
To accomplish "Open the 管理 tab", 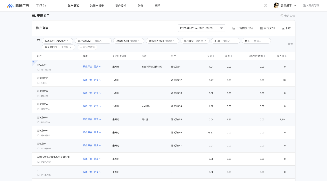I will coord(157,6).
